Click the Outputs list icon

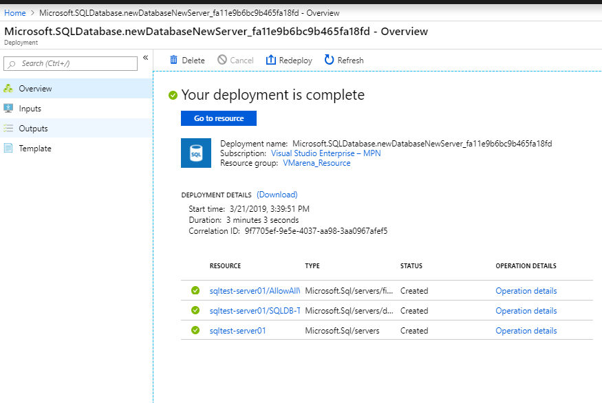point(8,128)
